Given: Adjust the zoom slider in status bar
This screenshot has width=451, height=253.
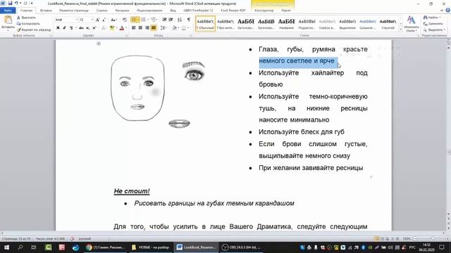Looking at the screenshot, I should [433, 239].
